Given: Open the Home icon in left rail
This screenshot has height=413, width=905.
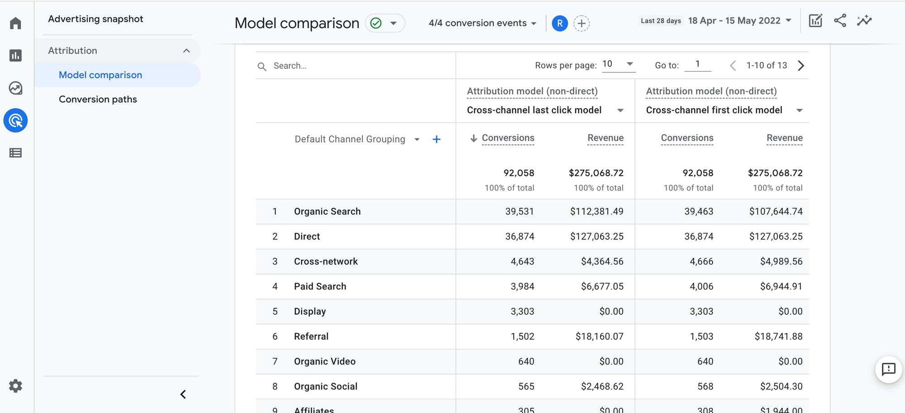Looking at the screenshot, I should pos(15,23).
